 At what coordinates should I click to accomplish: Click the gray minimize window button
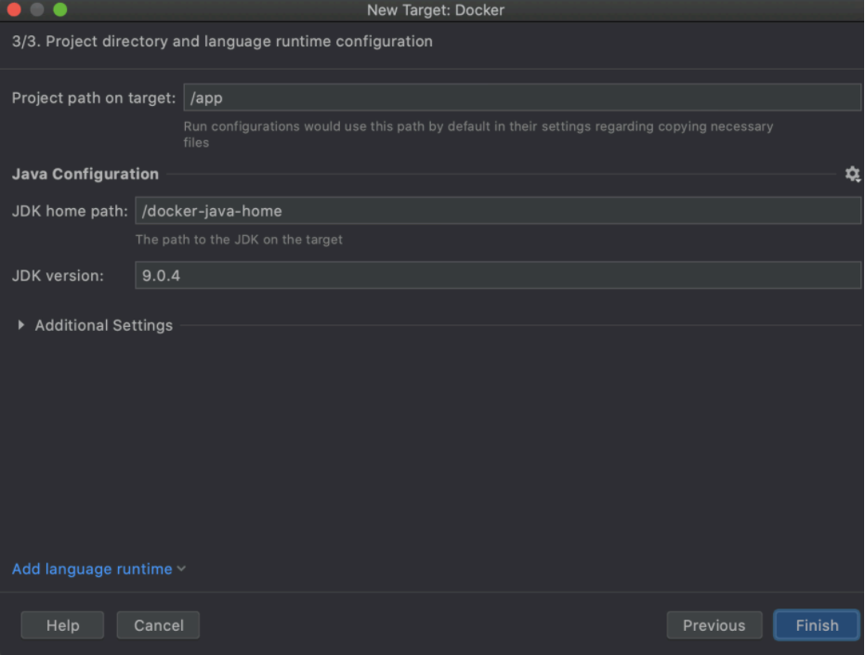click(37, 9)
